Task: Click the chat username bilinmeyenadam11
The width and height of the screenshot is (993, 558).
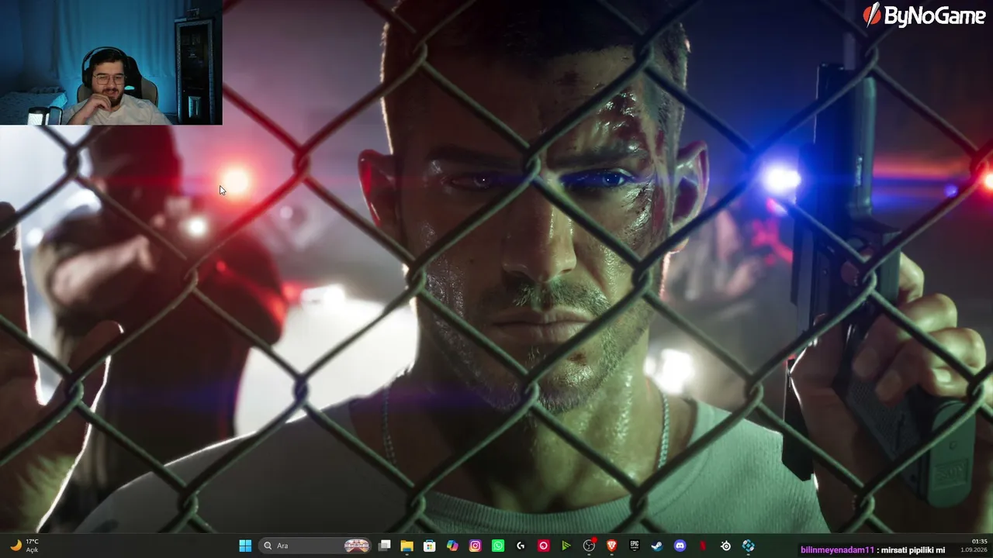Action: pos(837,550)
